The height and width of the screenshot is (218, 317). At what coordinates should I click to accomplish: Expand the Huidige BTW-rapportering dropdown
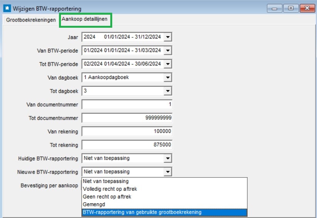(x=168, y=158)
